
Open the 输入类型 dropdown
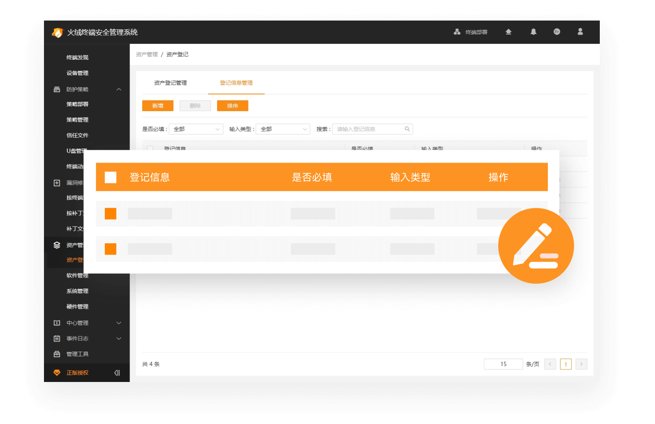click(283, 129)
